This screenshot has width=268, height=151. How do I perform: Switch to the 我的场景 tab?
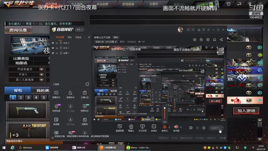pyautogui.click(x=60, y=37)
